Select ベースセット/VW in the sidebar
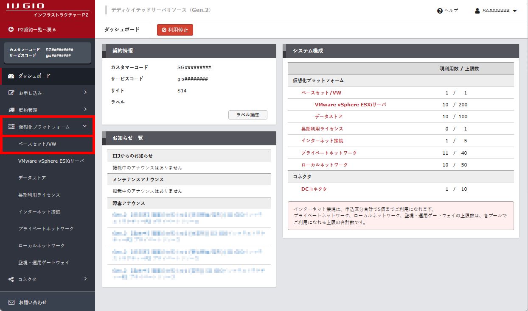This screenshot has height=311, width=528. (37, 144)
